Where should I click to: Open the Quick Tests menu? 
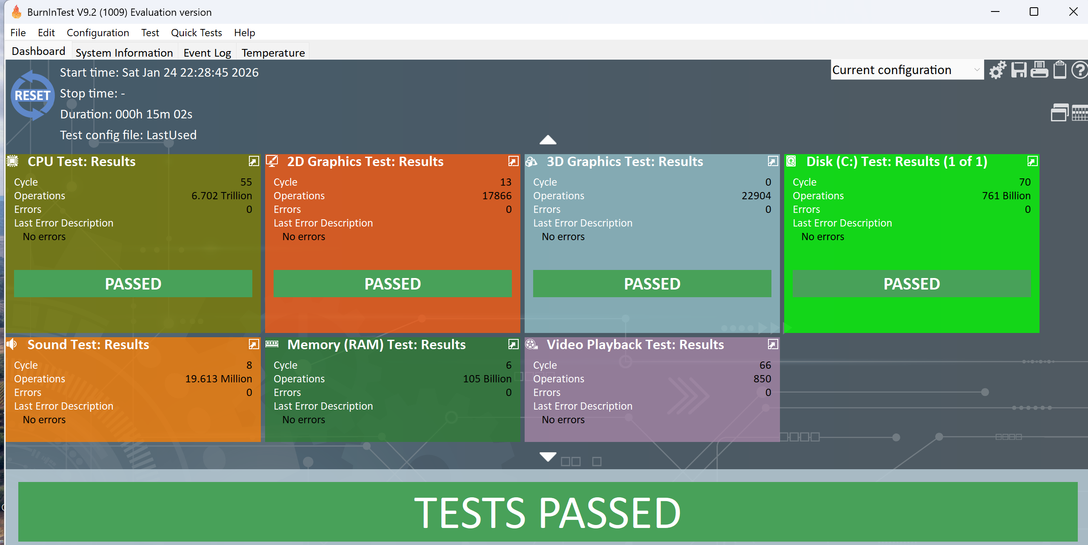(x=196, y=33)
